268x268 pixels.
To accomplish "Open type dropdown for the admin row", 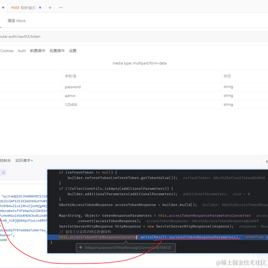I will coord(245,96).
